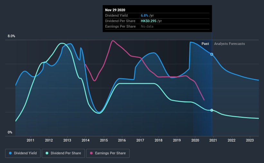
Task: Click the 2015 x-axis label
Action: 104,140
